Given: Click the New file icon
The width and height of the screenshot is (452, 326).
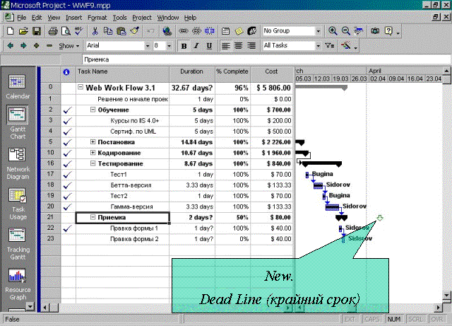Looking at the screenshot, I should click(10, 31).
